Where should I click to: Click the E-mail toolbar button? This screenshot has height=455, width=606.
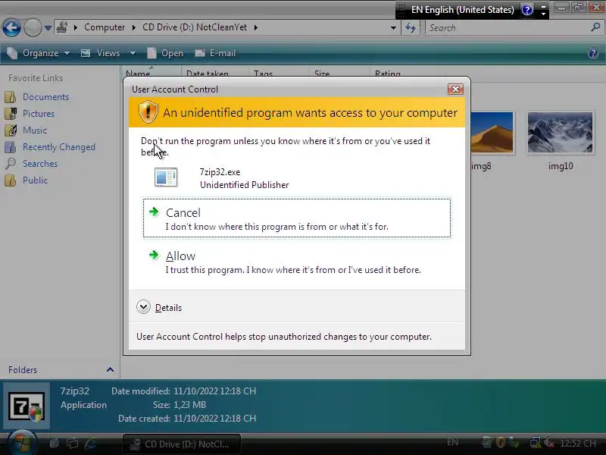click(215, 53)
